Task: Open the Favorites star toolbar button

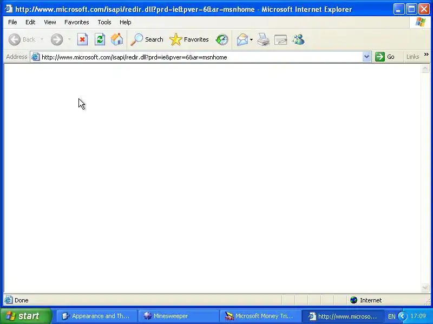Action: (189, 39)
